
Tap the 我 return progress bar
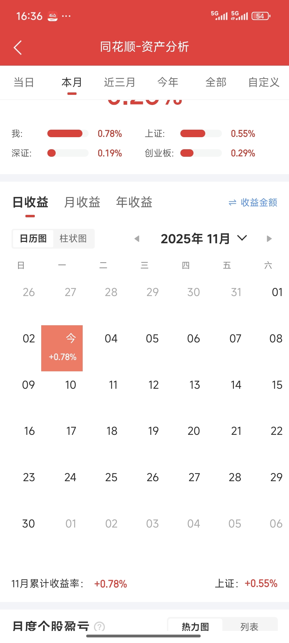tap(68, 133)
